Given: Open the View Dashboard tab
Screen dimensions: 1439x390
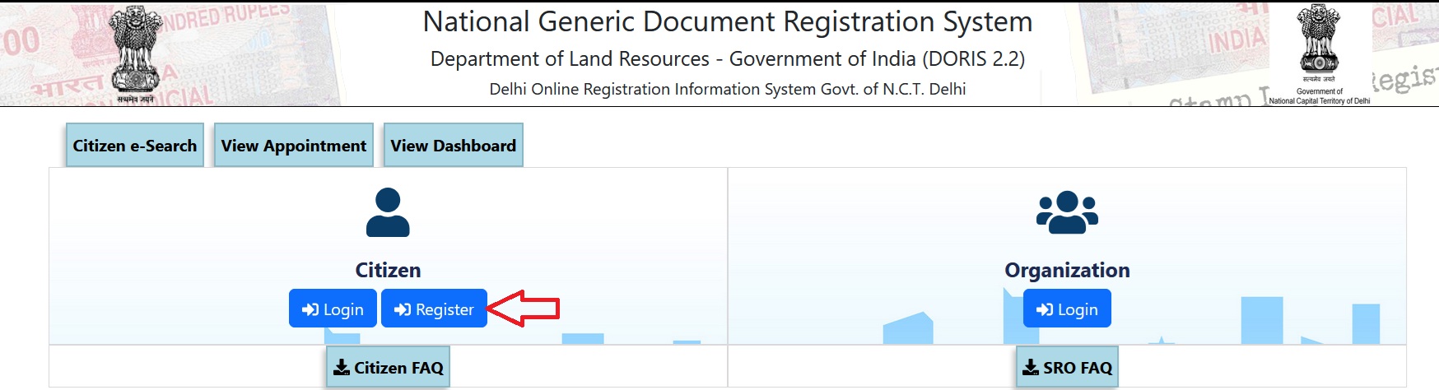Looking at the screenshot, I should coord(453,146).
